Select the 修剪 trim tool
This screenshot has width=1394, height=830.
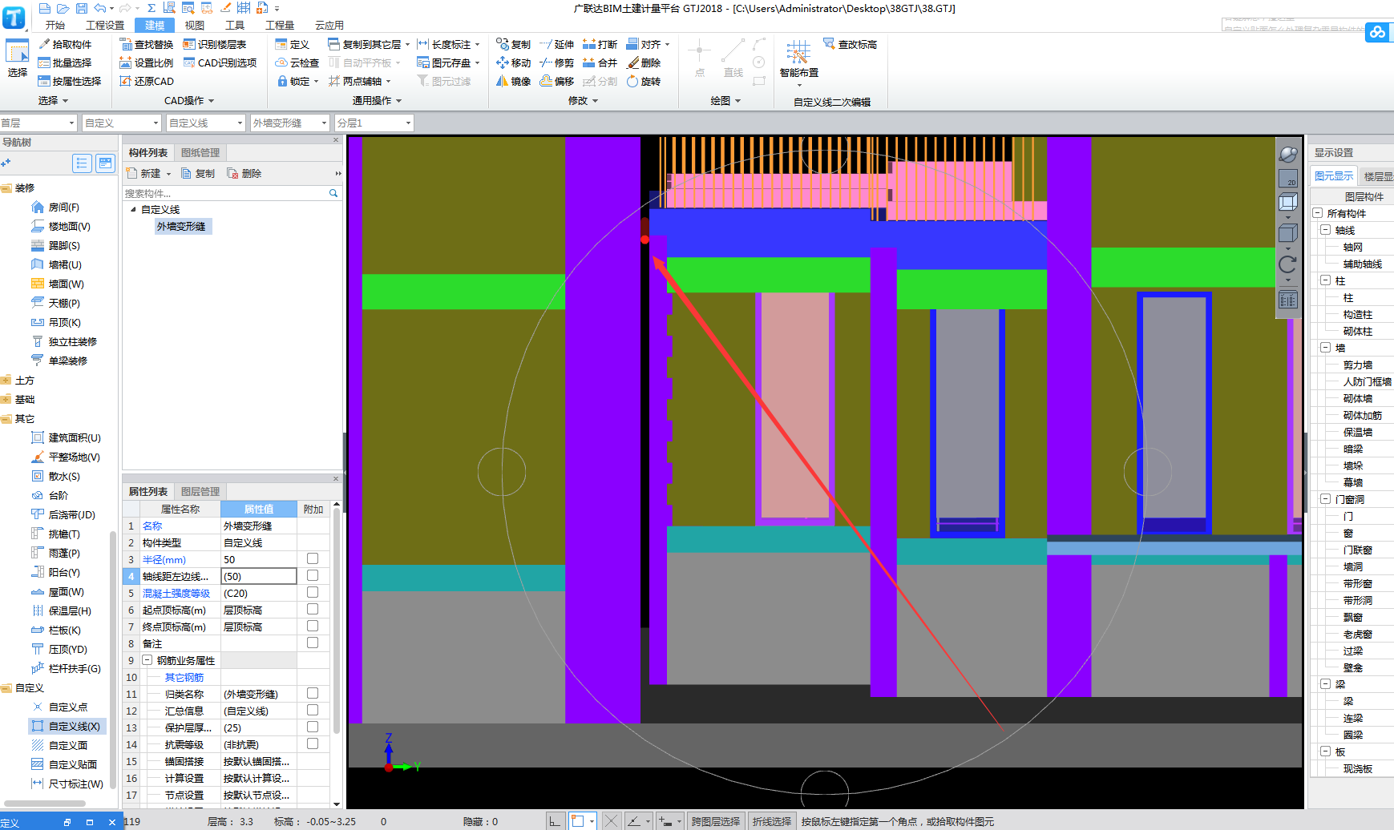[x=556, y=62]
